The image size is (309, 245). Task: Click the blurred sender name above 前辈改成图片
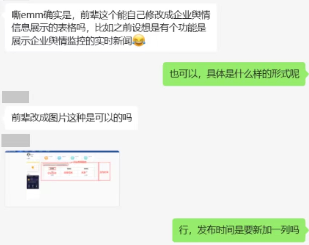(15, 97)
